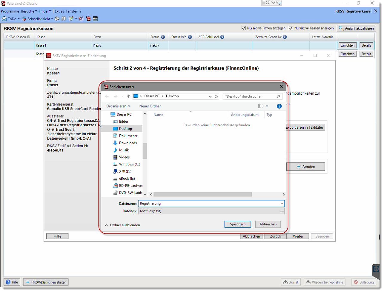The width and height of the screenshot is (384, 292).
Task: Refresh the Desktop folder in save dialog
Action: (216, 96)
